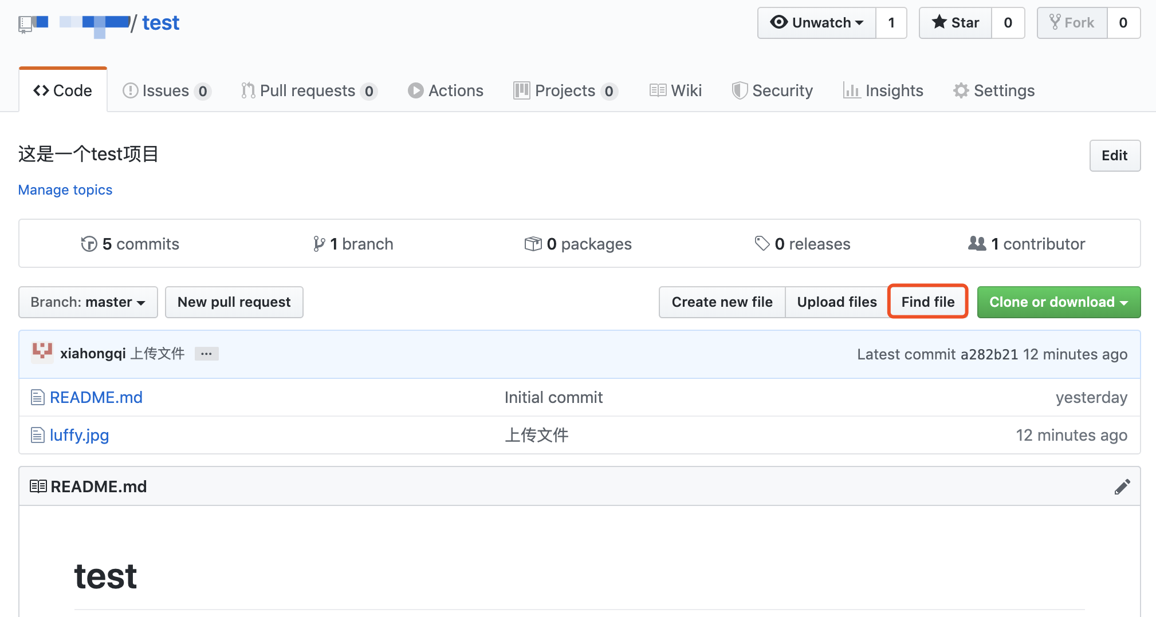Click the forks count of 0
Viewport: 1156px width, 617px height.
click(1123, 23)
